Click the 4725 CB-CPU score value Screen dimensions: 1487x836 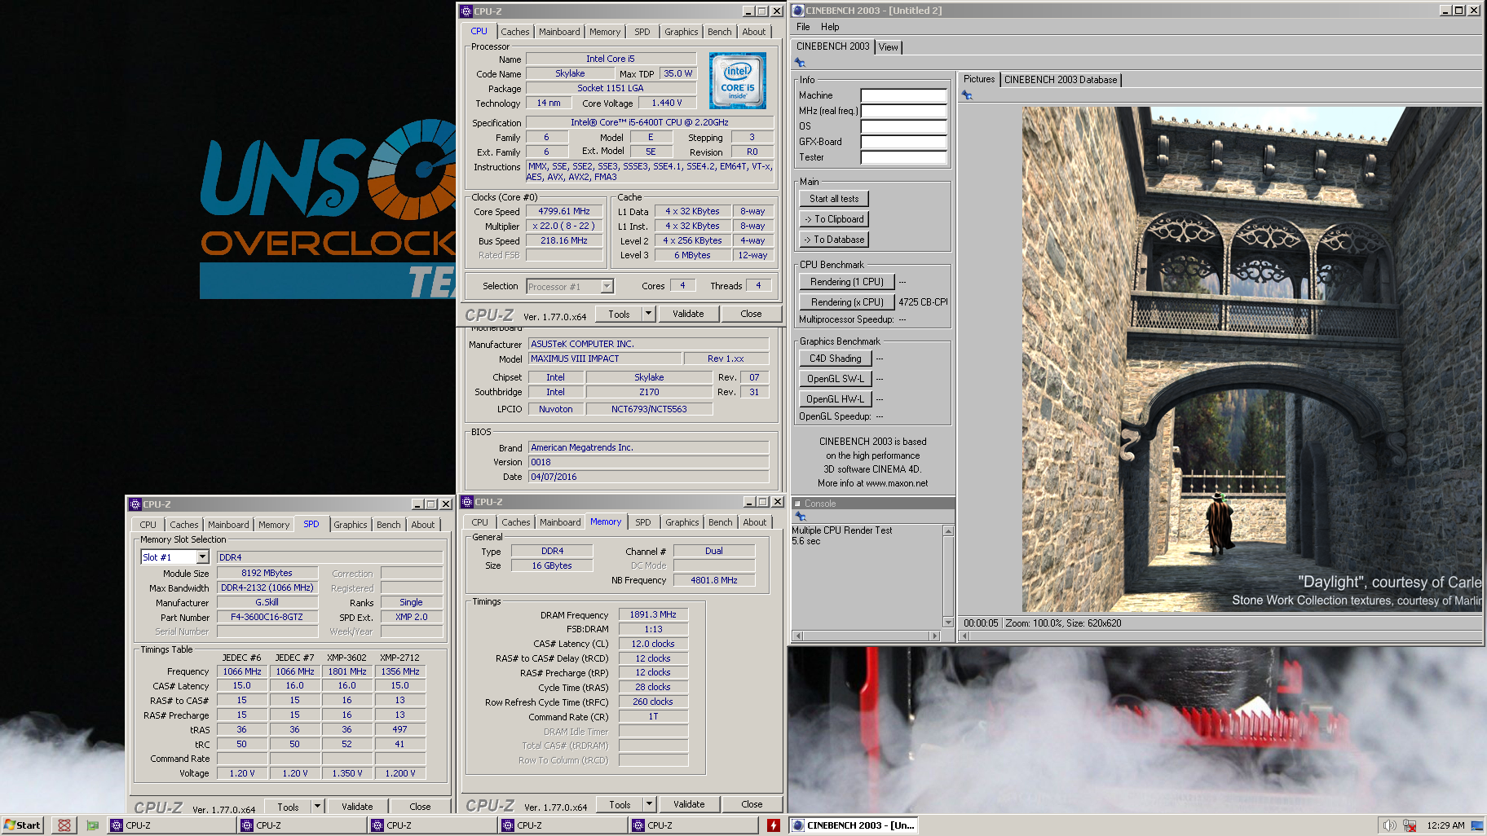[923, 302]
